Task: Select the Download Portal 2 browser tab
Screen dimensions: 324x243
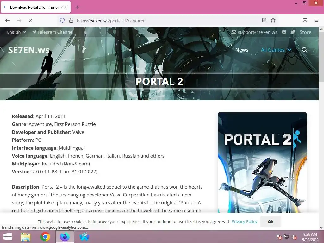Action: coord(35,7)
